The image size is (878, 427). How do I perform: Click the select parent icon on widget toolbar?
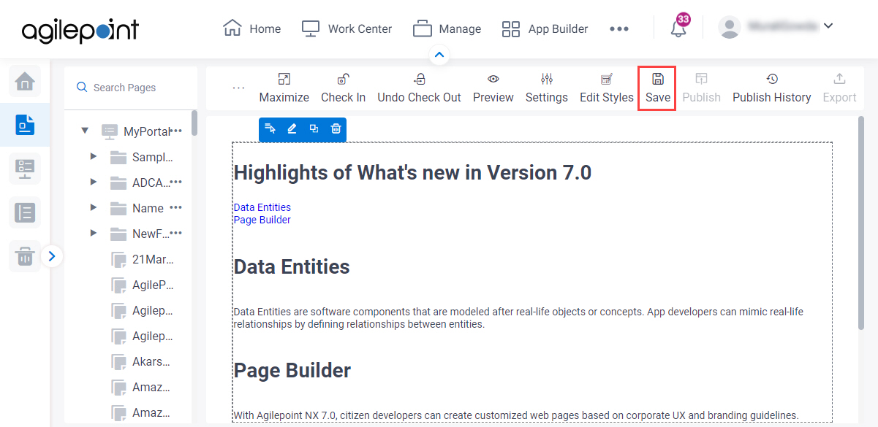click(270, 129)
